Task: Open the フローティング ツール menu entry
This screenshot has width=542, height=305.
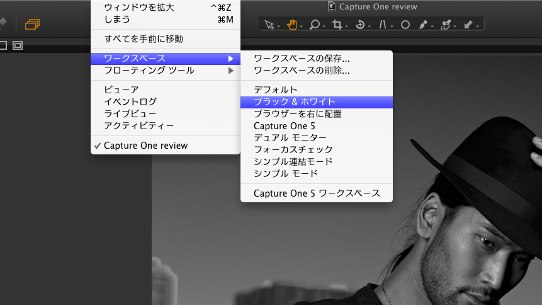Action: pyautogui.click(x=166, y=71)
